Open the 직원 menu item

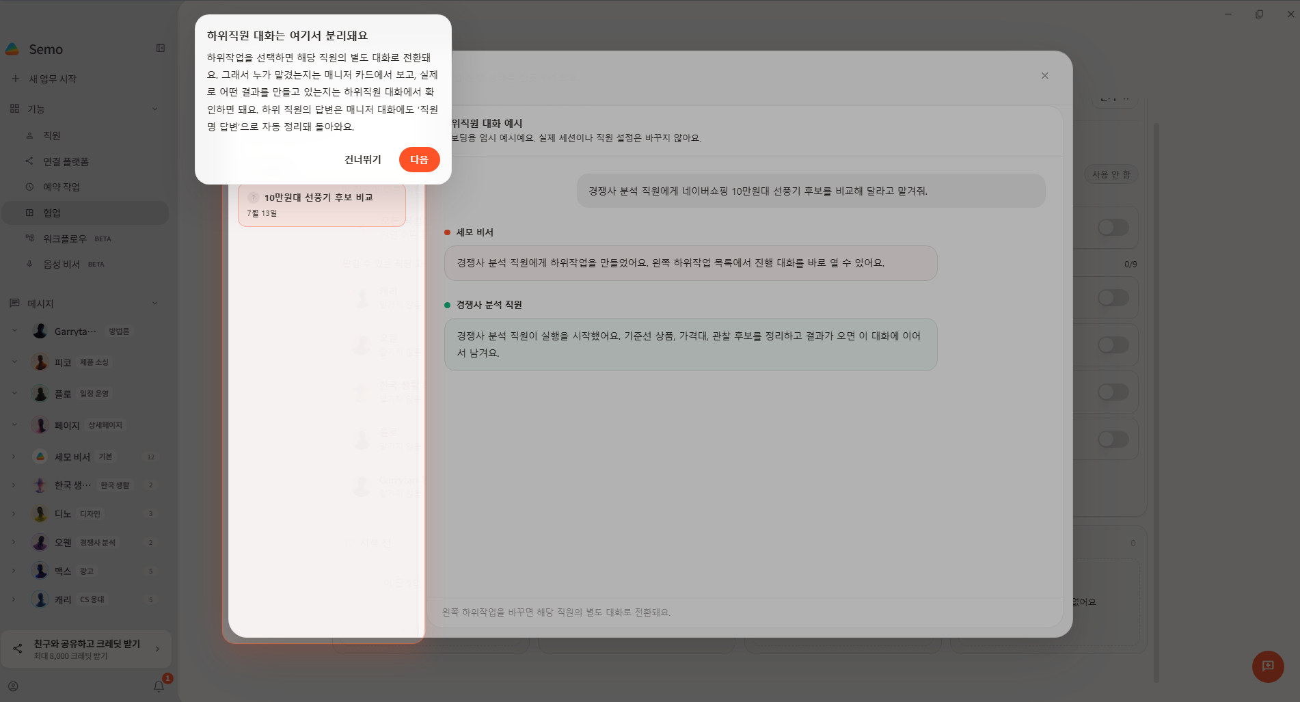pyautogui.click(x=85, y=135)
